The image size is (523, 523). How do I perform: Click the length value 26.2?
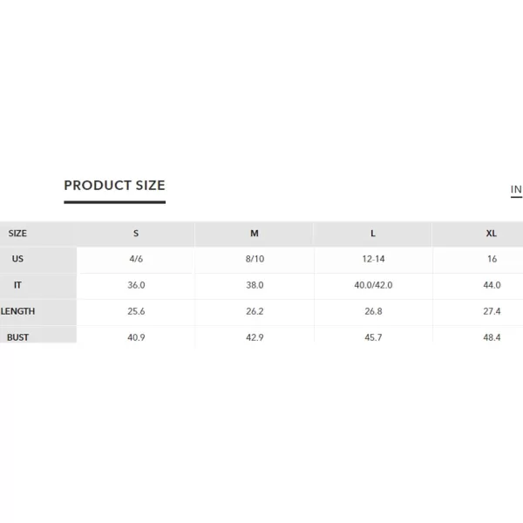pos(255,311)
